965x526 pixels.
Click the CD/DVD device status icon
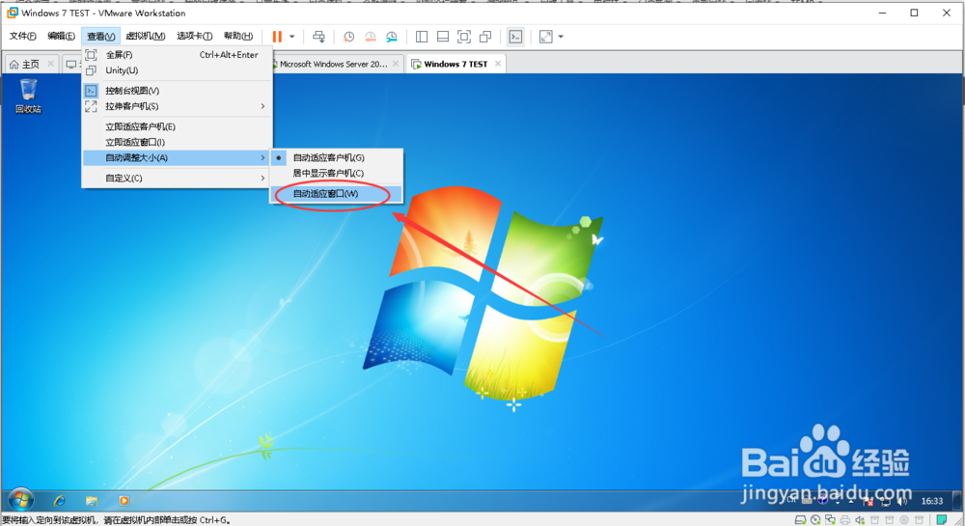click(x=815, y=520)
